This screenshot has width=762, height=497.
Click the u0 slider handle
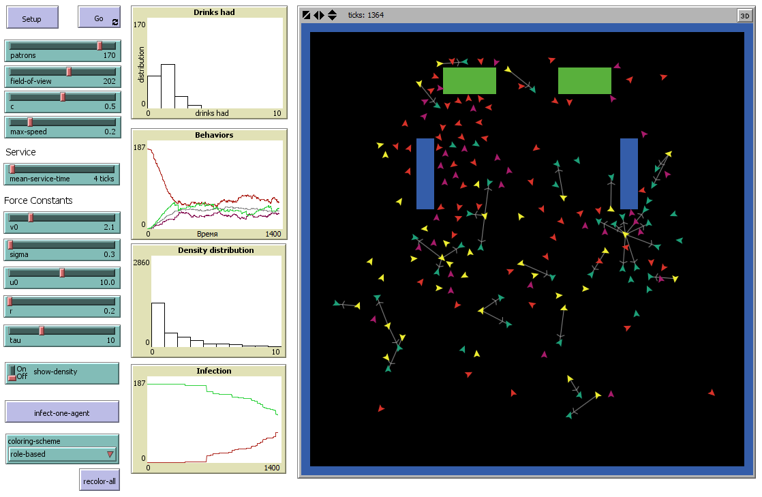click(x=62, y=274)
